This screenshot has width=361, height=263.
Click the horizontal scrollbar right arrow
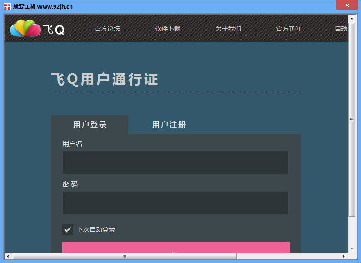point(344,256)
